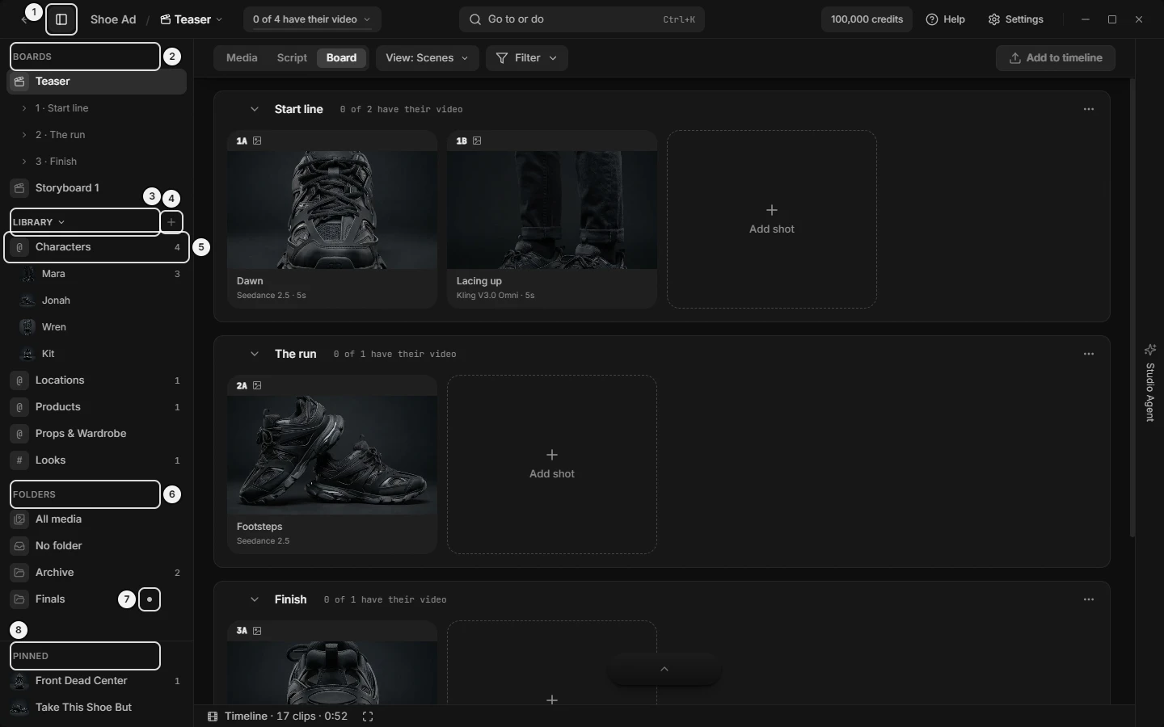Screen dimensions: 1164x727
Task: Click the dot button beside Finals folder
Action: click(150, 599)
